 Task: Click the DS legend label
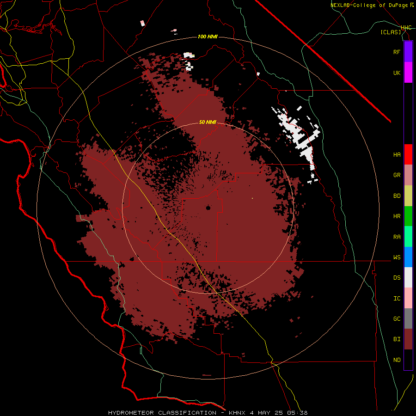[397, 278]
